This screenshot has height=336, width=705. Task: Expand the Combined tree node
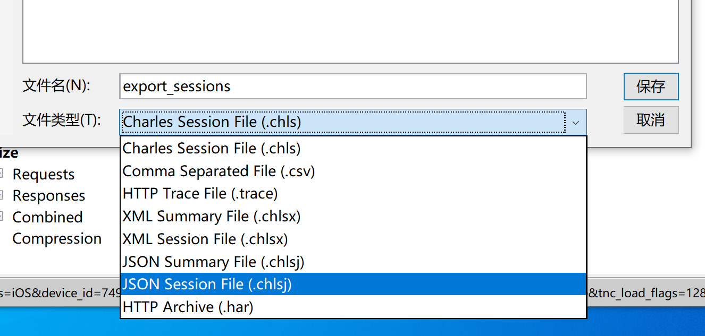(2, 217)
